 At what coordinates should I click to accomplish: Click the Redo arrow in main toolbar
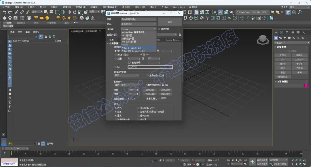click(x=10, y=12)
